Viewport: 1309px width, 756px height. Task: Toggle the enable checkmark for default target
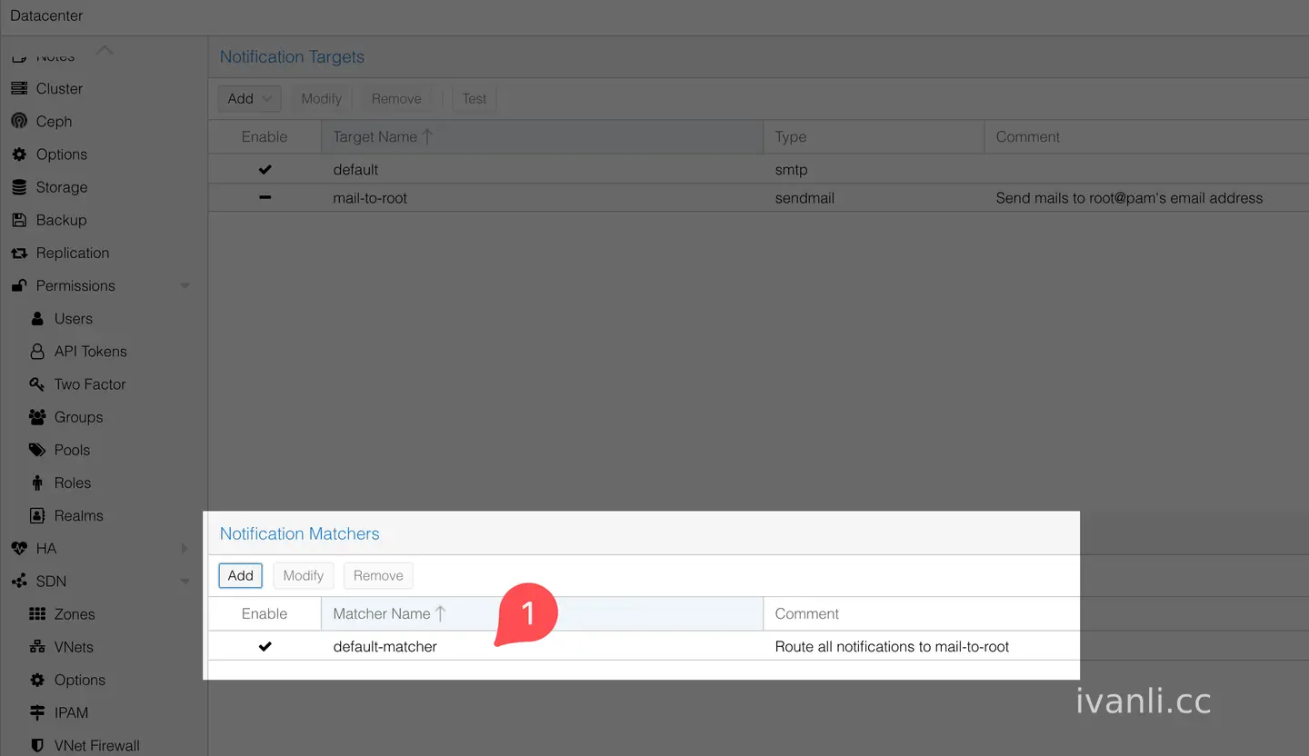click(265, 170)
